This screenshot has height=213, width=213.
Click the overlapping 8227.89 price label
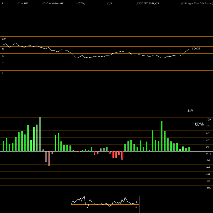click(199, 125)
